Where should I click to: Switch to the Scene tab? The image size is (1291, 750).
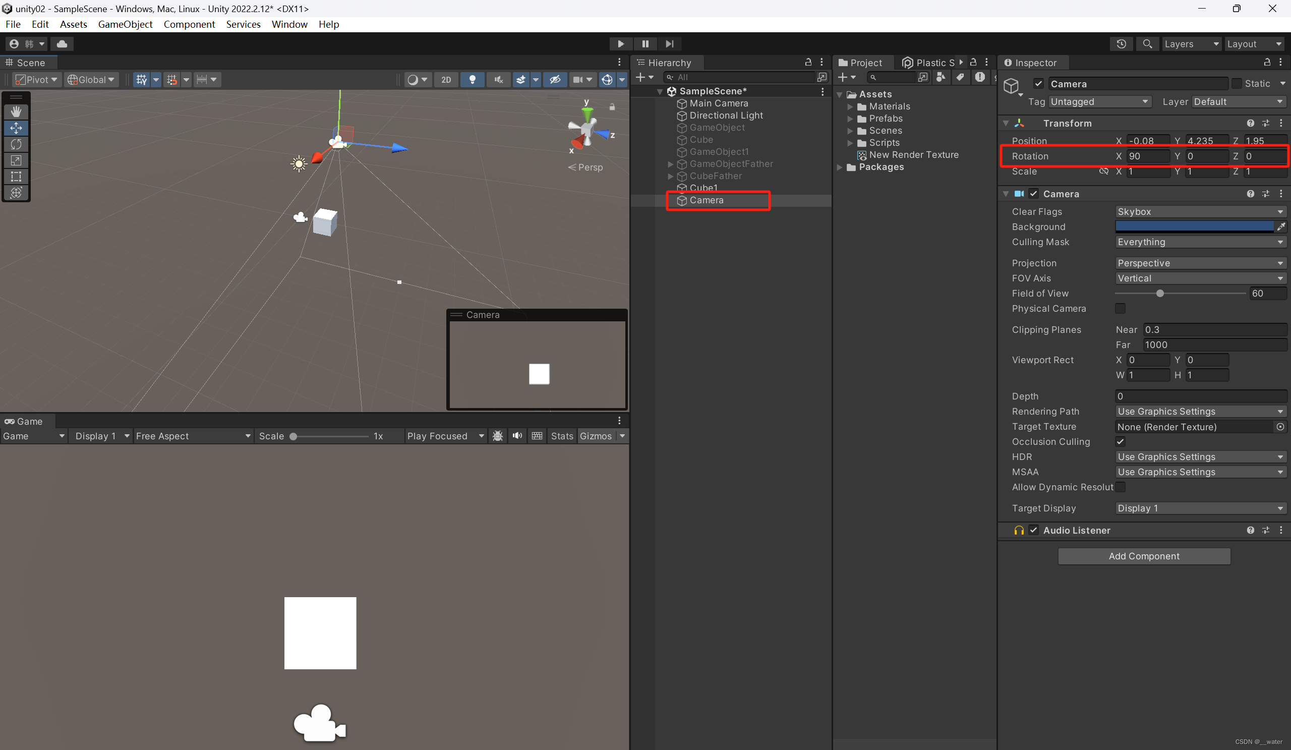tap(28, 62)
